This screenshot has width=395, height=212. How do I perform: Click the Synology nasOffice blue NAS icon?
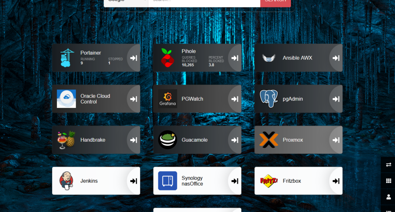pyautogui.click(x=168, y=181)
